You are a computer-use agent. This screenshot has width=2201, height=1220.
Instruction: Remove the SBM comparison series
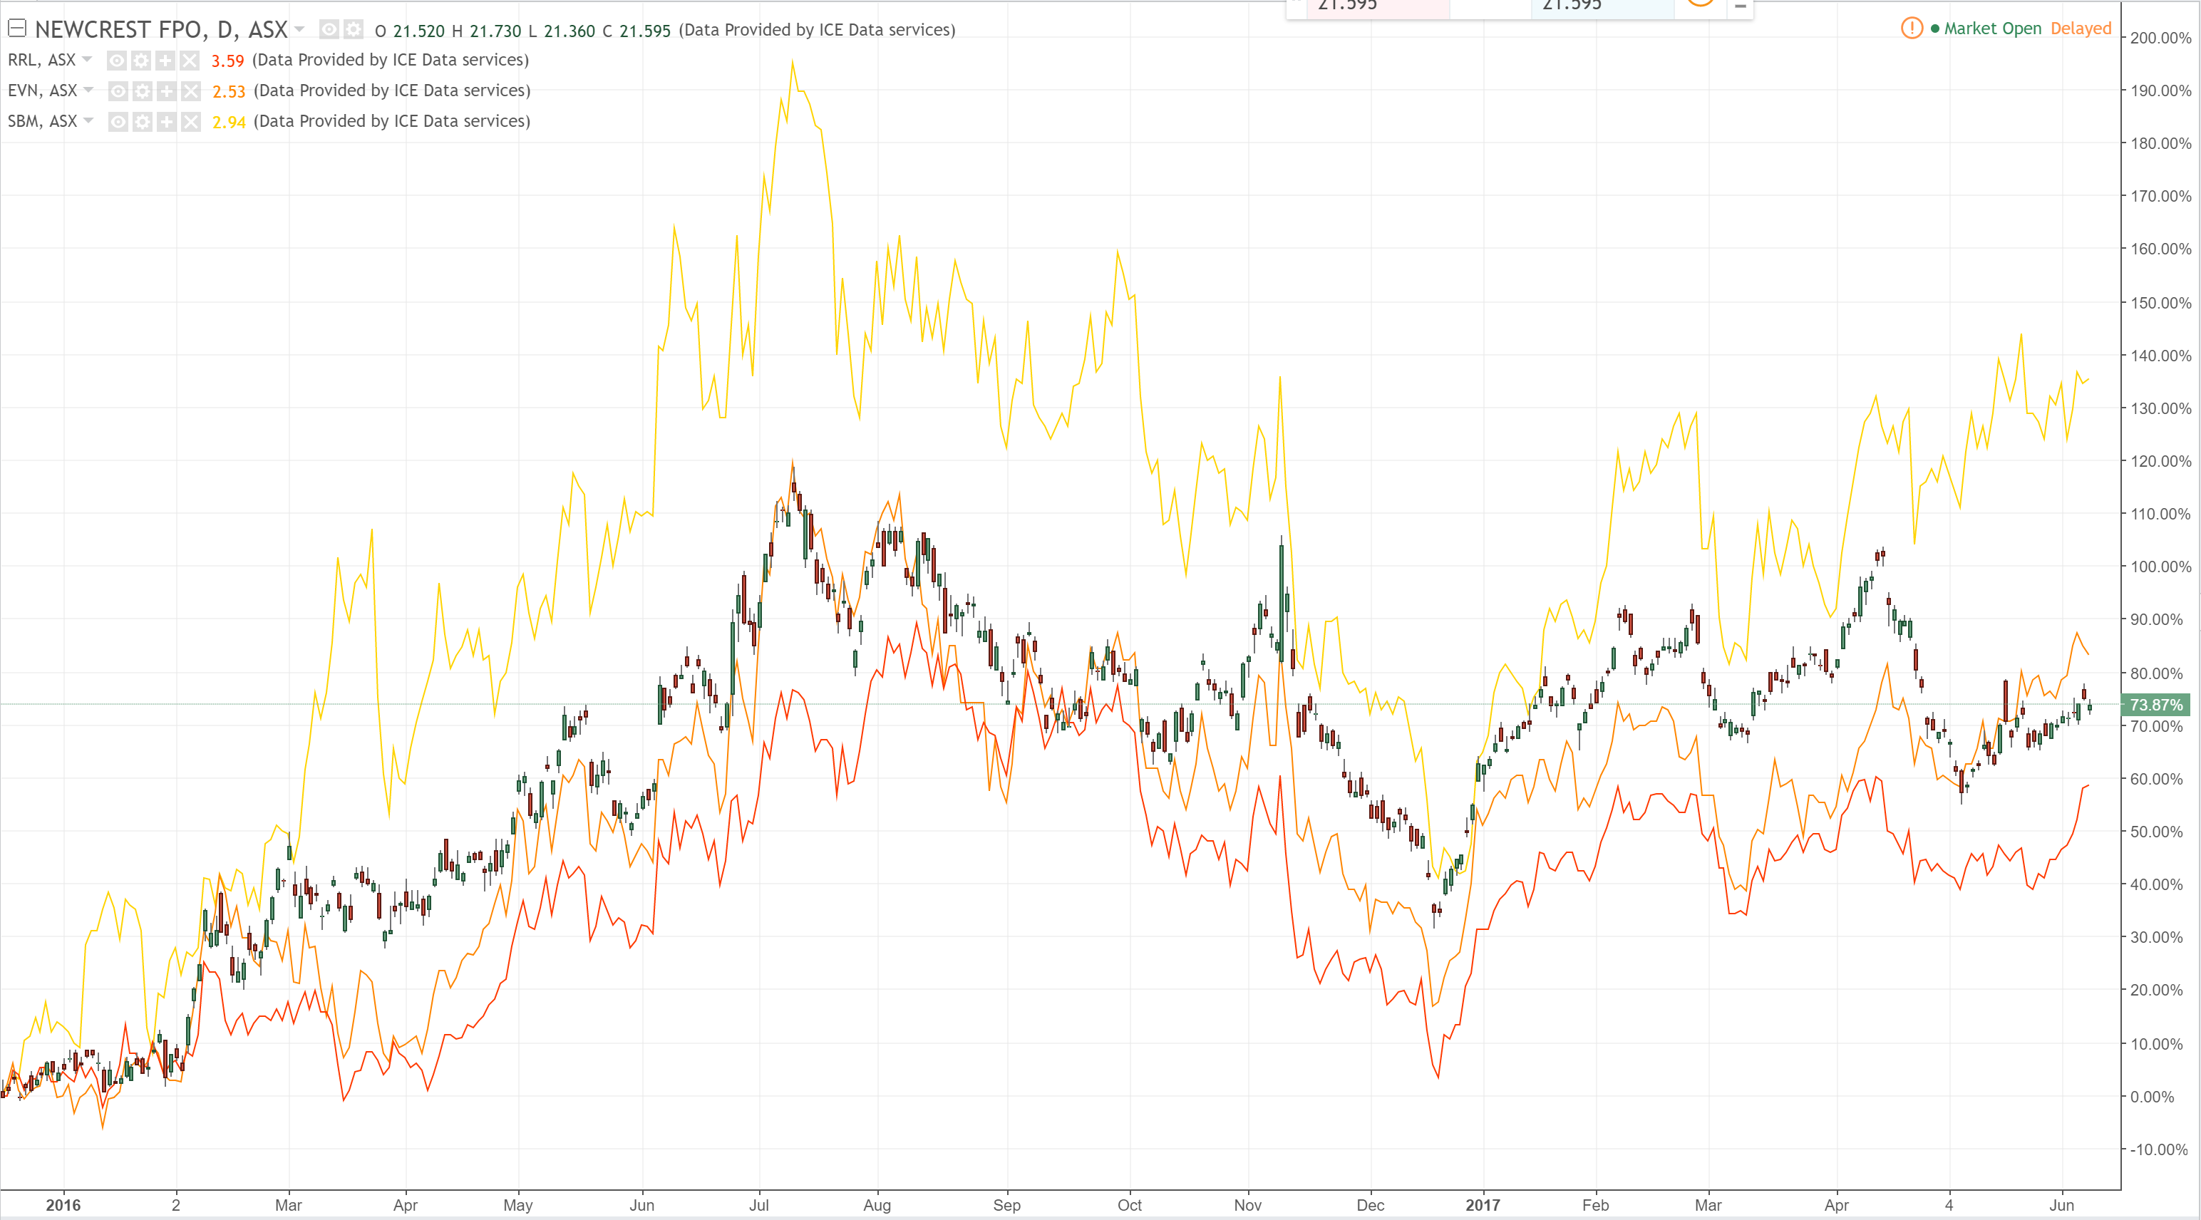(x=190, y=121)
